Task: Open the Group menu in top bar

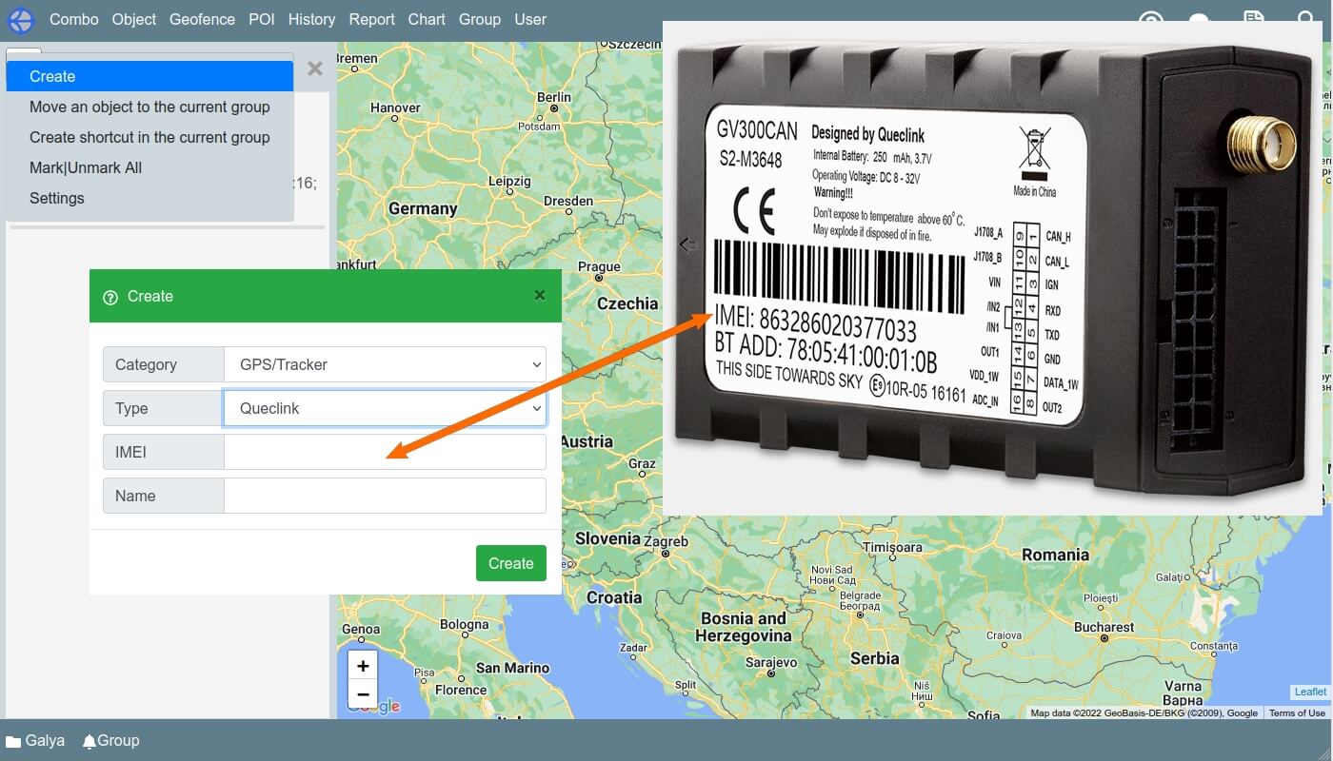Action: (479, 19)
